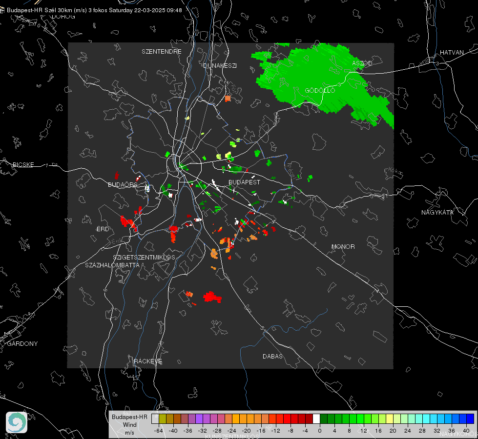The image size is (478, 439).
Task: Click the BUDAPEST map label
Action: coord(245,182)
